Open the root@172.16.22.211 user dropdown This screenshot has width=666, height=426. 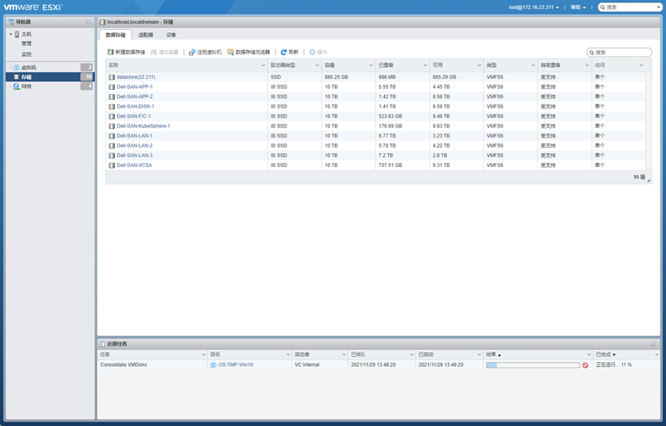[534, 7]
